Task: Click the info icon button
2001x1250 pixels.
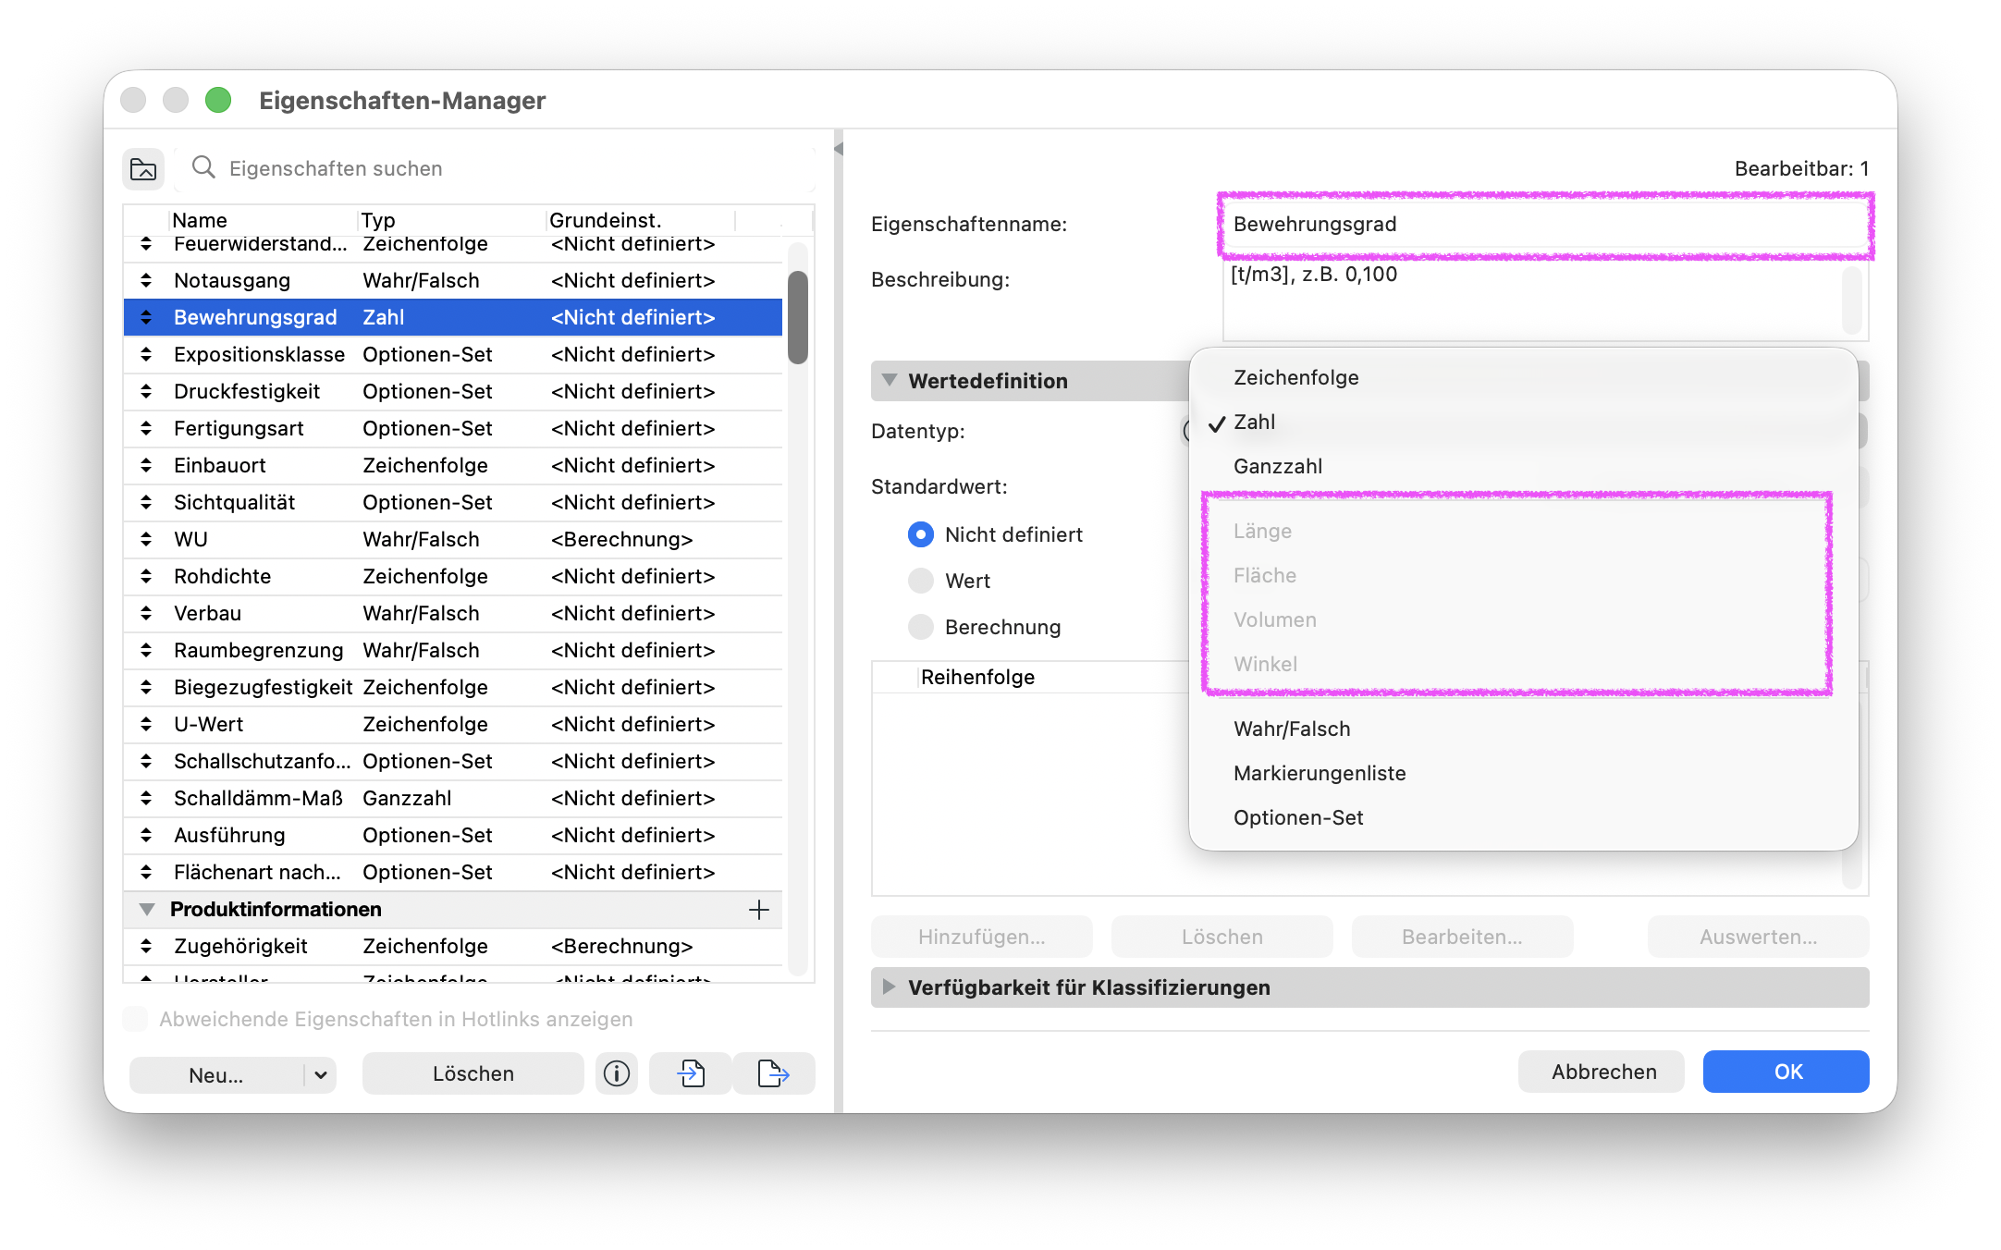Action: point(617,1073)
